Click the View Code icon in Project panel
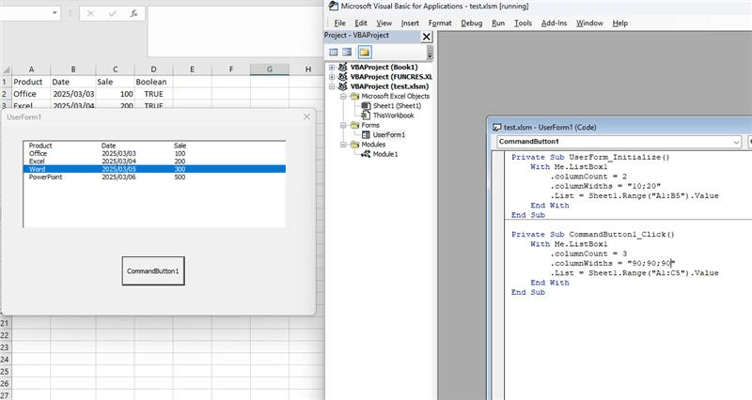This screenshot has width=752, height=400. (x=332, y=52)
